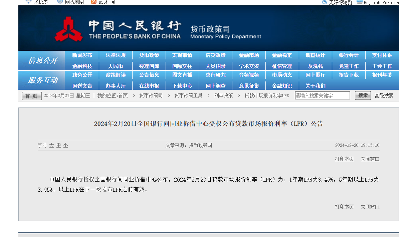Open the 反洗钱 menu
This screenshot has width=413, height=237.
click(x=316, y=66)
